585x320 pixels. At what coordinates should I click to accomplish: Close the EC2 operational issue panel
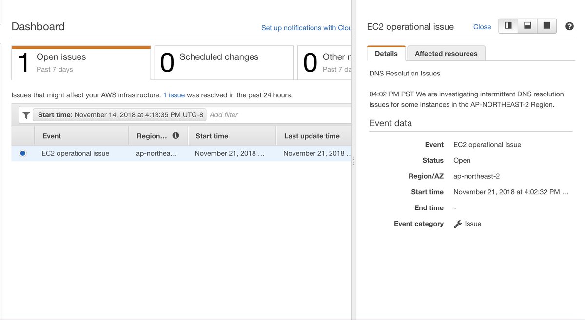pos(482,27)
